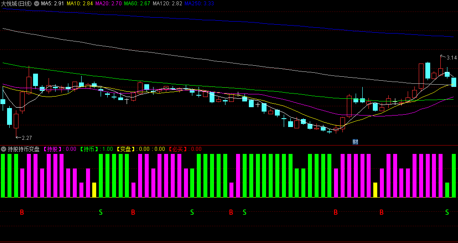Click the 【持币】: 1.00 indicator value
The image size is (458, 243).
[x=96, y=149]
